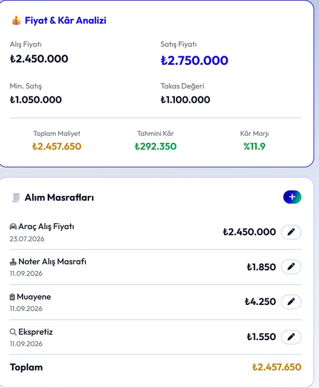The image size is (319, 388).
Task: Click the Kâr Marjı percentage %11.9
Action: 254,146
